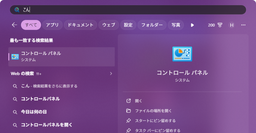Click the back arrow icon
The image size is (256, 133).
[14, 25]
